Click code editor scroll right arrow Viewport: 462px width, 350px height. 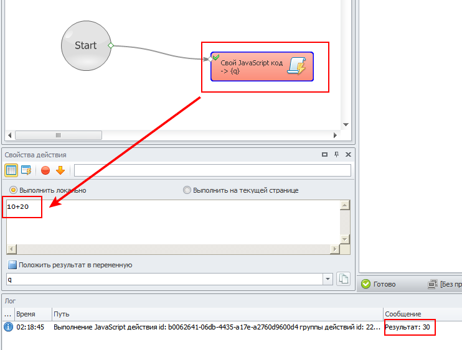(x=335, y=249)
